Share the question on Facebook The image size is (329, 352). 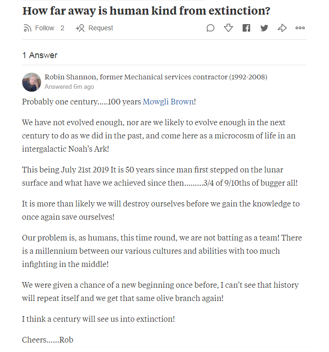[246, 28]
